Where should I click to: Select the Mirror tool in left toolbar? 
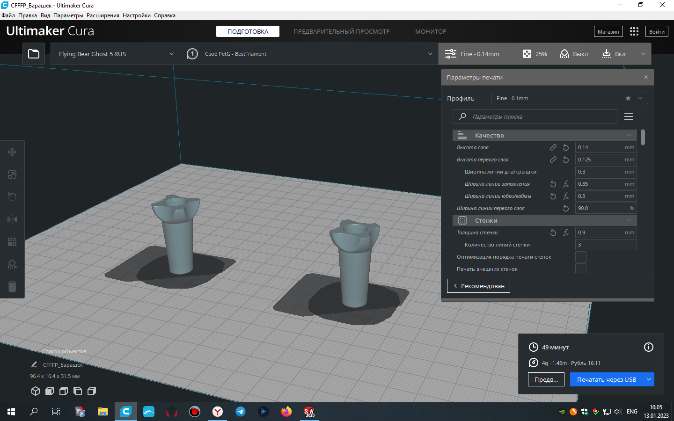coord(12,219)
